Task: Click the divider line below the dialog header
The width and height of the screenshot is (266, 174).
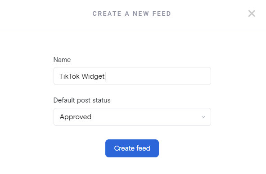Action: tap(133, 29)
